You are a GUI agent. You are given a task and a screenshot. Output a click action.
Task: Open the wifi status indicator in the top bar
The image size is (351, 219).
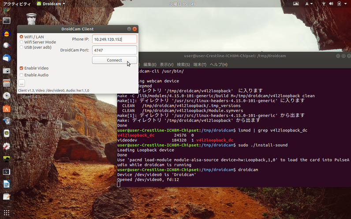[x=324, y=4]
